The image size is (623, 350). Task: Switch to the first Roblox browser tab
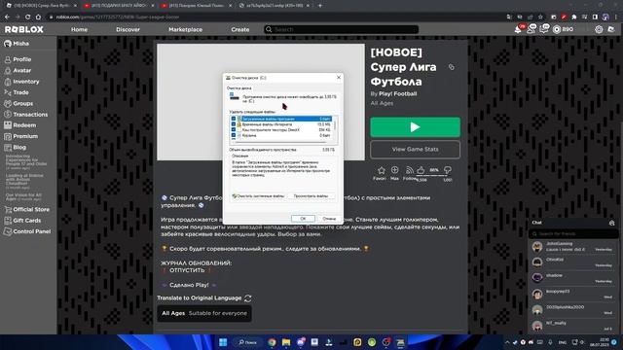[40, 6]
